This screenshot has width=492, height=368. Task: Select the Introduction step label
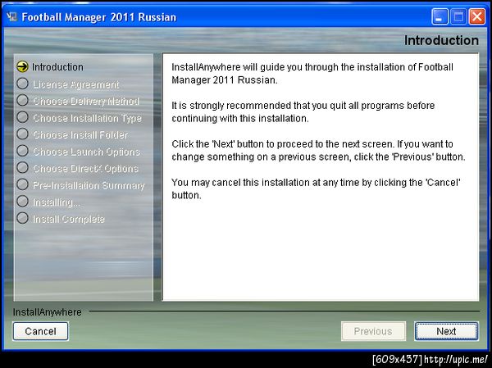coord(57,67)
